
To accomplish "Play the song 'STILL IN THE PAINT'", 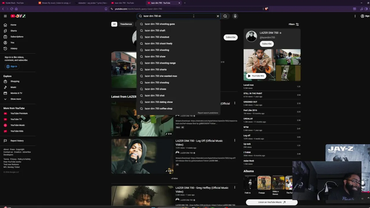I will (x=272, y=95).
